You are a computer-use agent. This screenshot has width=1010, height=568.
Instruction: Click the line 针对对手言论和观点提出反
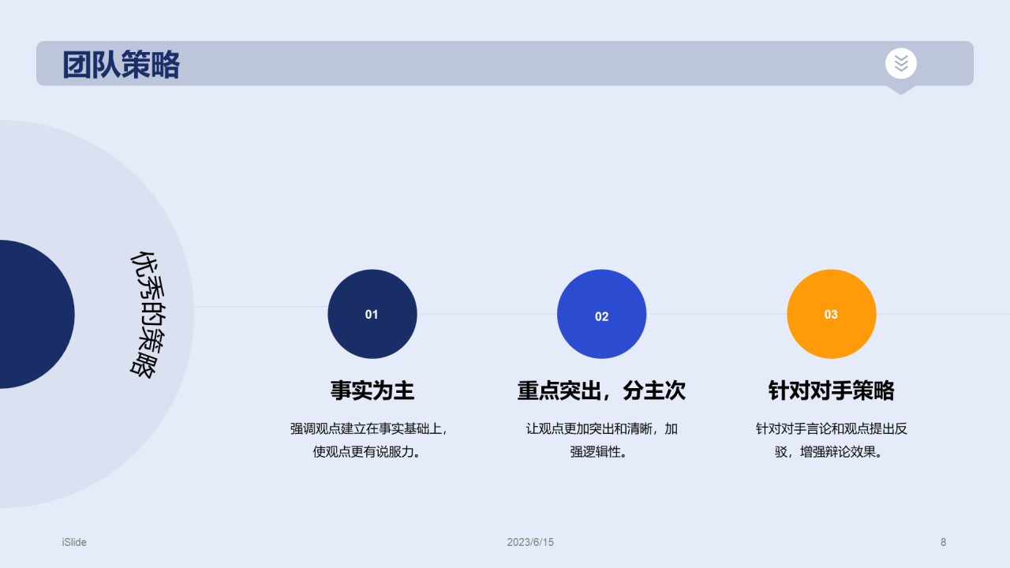click(x=832, y=429)
